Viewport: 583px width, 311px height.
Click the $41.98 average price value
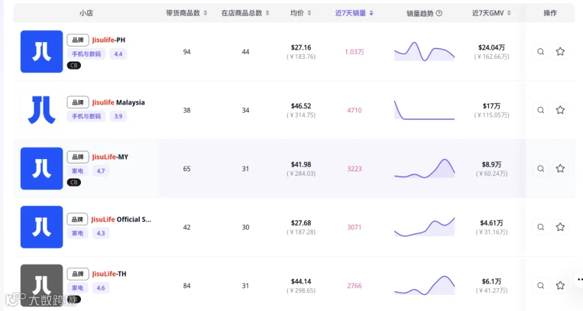[301, 164]
